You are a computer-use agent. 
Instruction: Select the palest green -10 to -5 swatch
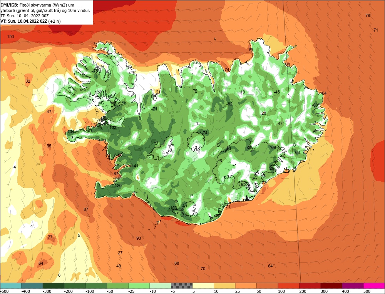[160, 286]
